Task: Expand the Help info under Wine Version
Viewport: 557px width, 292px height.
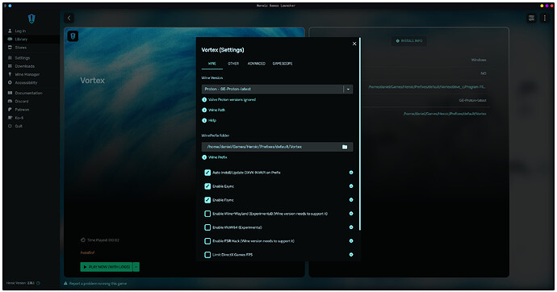Action: (x=209, y=121)
